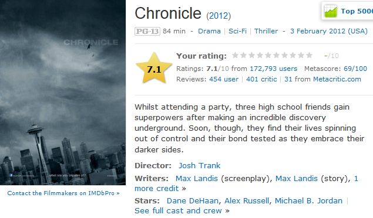Open the 69/100 Metascore link

[x=355, y=69]
